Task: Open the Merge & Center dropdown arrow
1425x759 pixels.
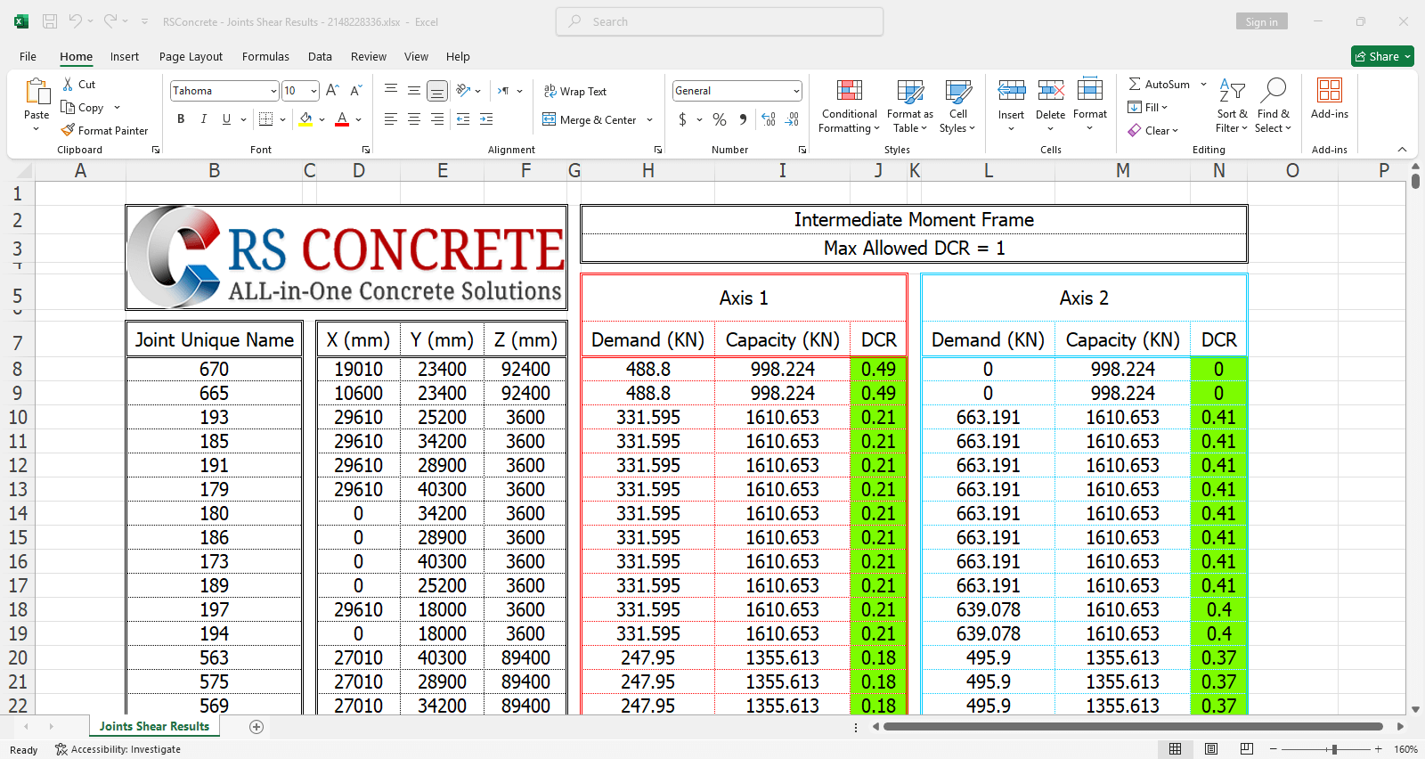Action: click(x=650, y=119)
